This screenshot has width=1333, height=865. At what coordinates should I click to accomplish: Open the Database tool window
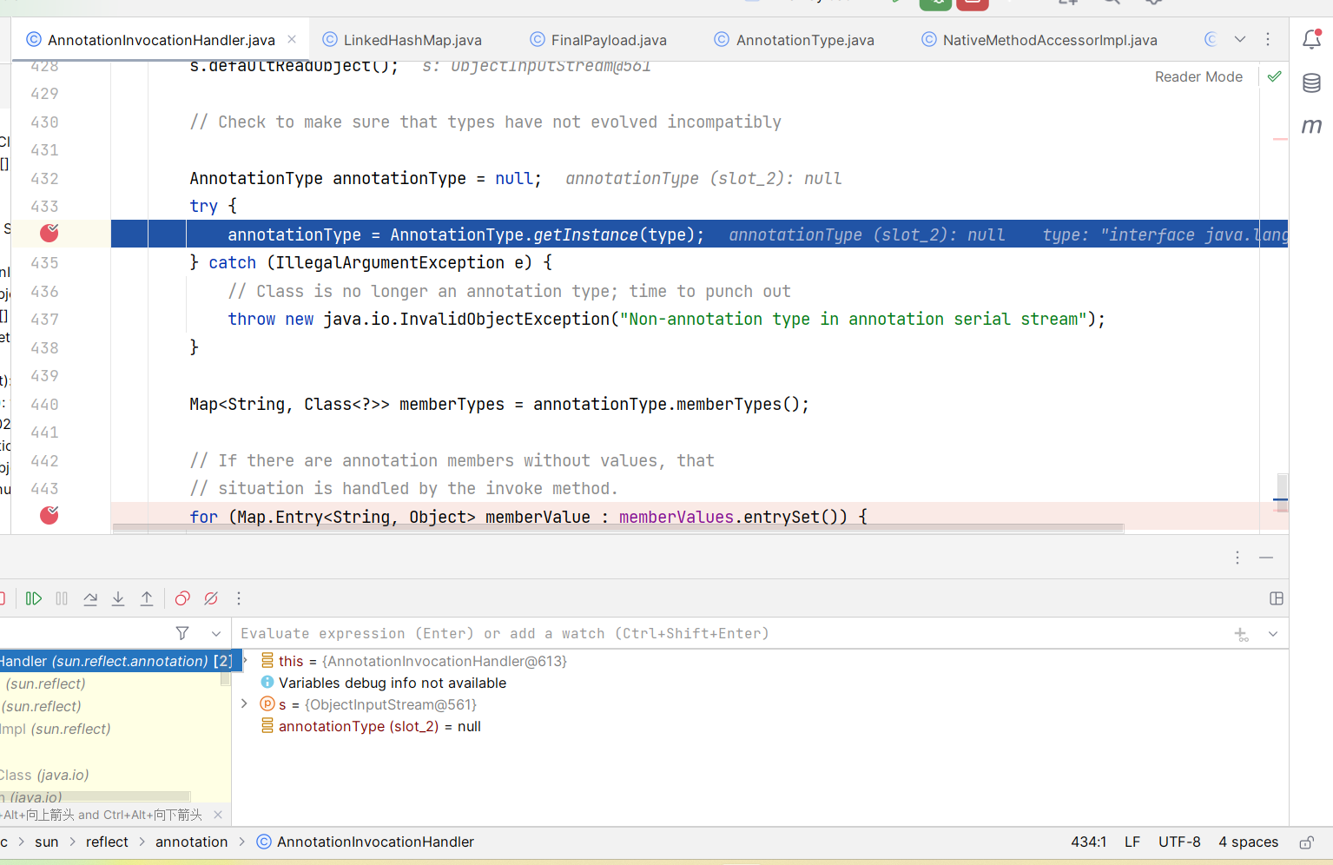click(1311, 83)
